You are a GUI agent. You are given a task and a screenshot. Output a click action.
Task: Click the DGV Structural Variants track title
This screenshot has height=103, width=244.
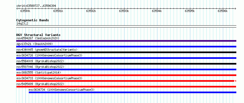tap(38, 35)
